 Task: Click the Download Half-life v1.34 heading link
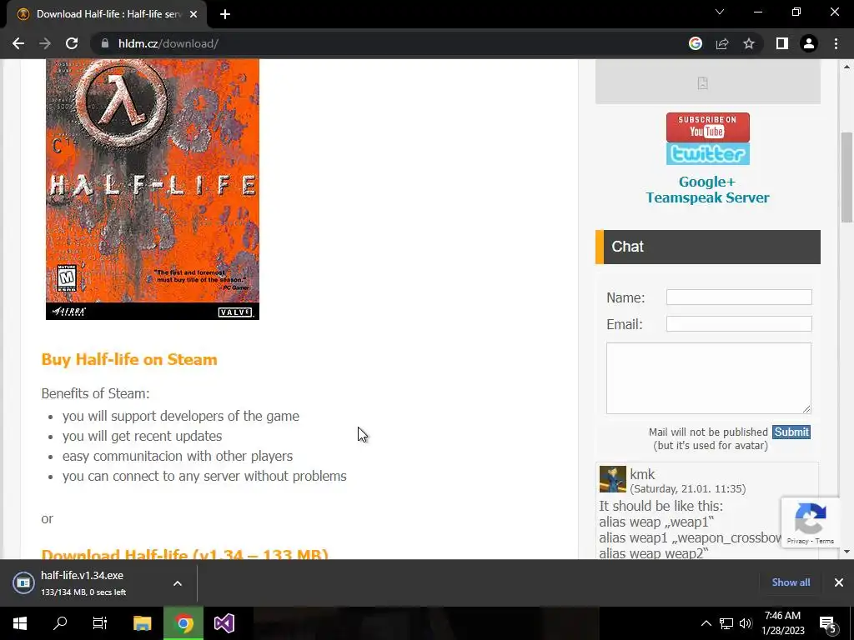[184, 553]
